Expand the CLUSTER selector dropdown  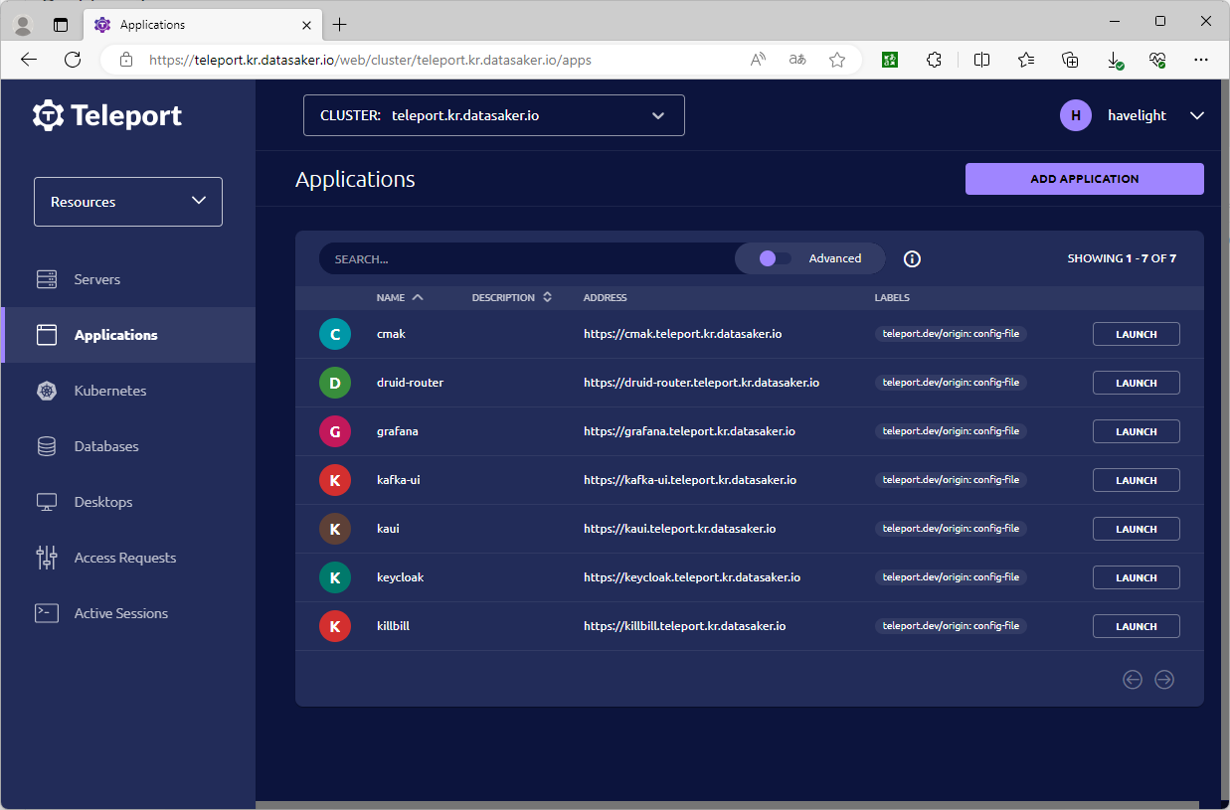click(x=493, y=115)
